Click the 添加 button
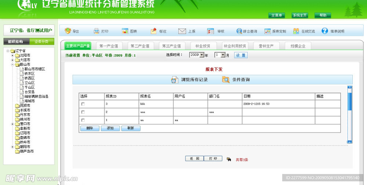This screenshot has height=185, width=367. point(110,128)
